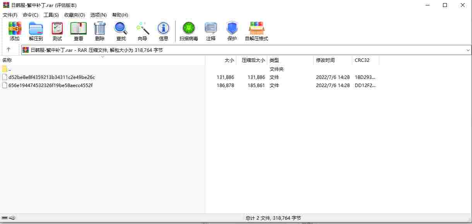Maximize the WinRAR window
472x224 pixels.
pyautogui.click(x=445, y=5)
